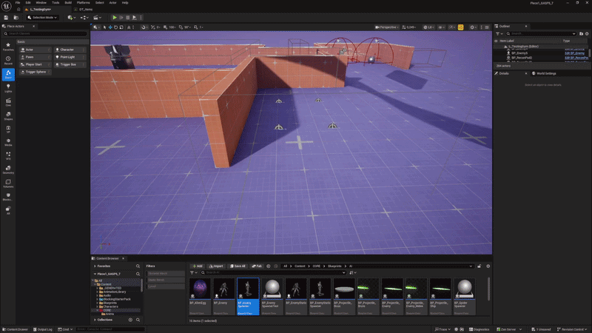Image resolution: width=592 pixels, height=333 pixels.
Task: Click the Content Drawer button
Action: [x=15, y=329]
